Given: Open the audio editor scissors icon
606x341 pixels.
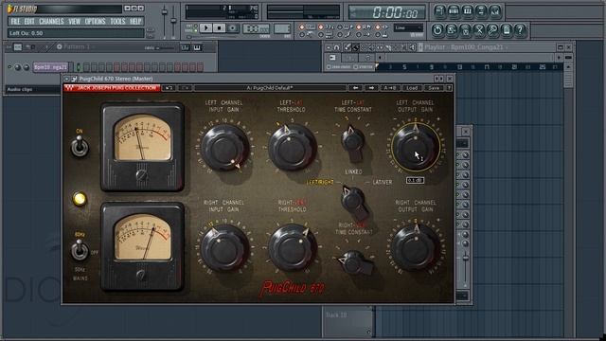Looking at the screenshot, I should point(479,29).
